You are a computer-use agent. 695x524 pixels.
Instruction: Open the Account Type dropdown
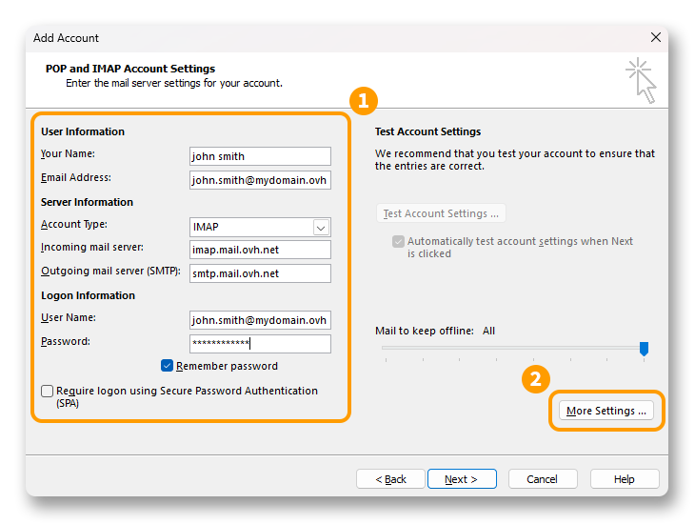321,227
